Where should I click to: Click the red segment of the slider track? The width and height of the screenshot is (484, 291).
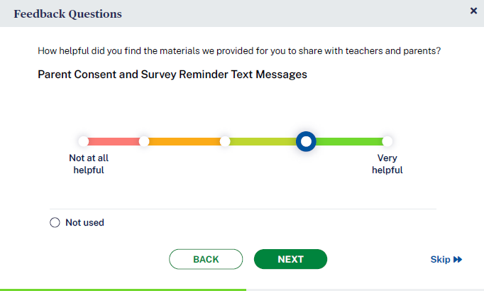point(114,141)
